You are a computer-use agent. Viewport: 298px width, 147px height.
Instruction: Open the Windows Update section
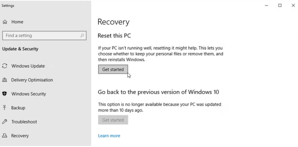(x=28, y=66)
